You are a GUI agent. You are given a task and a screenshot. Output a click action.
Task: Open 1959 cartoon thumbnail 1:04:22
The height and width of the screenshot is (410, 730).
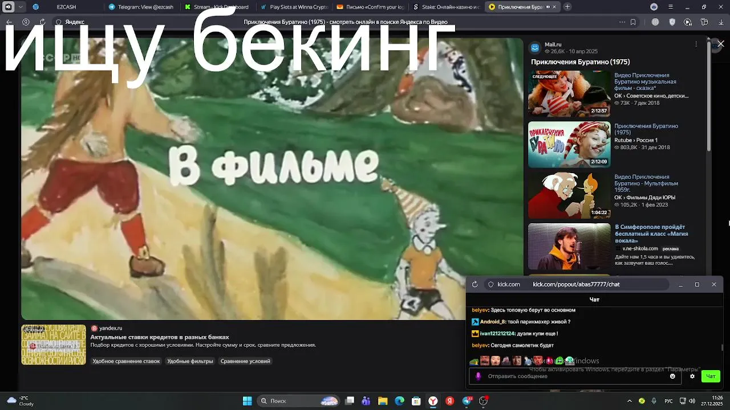tap(569, 195)
